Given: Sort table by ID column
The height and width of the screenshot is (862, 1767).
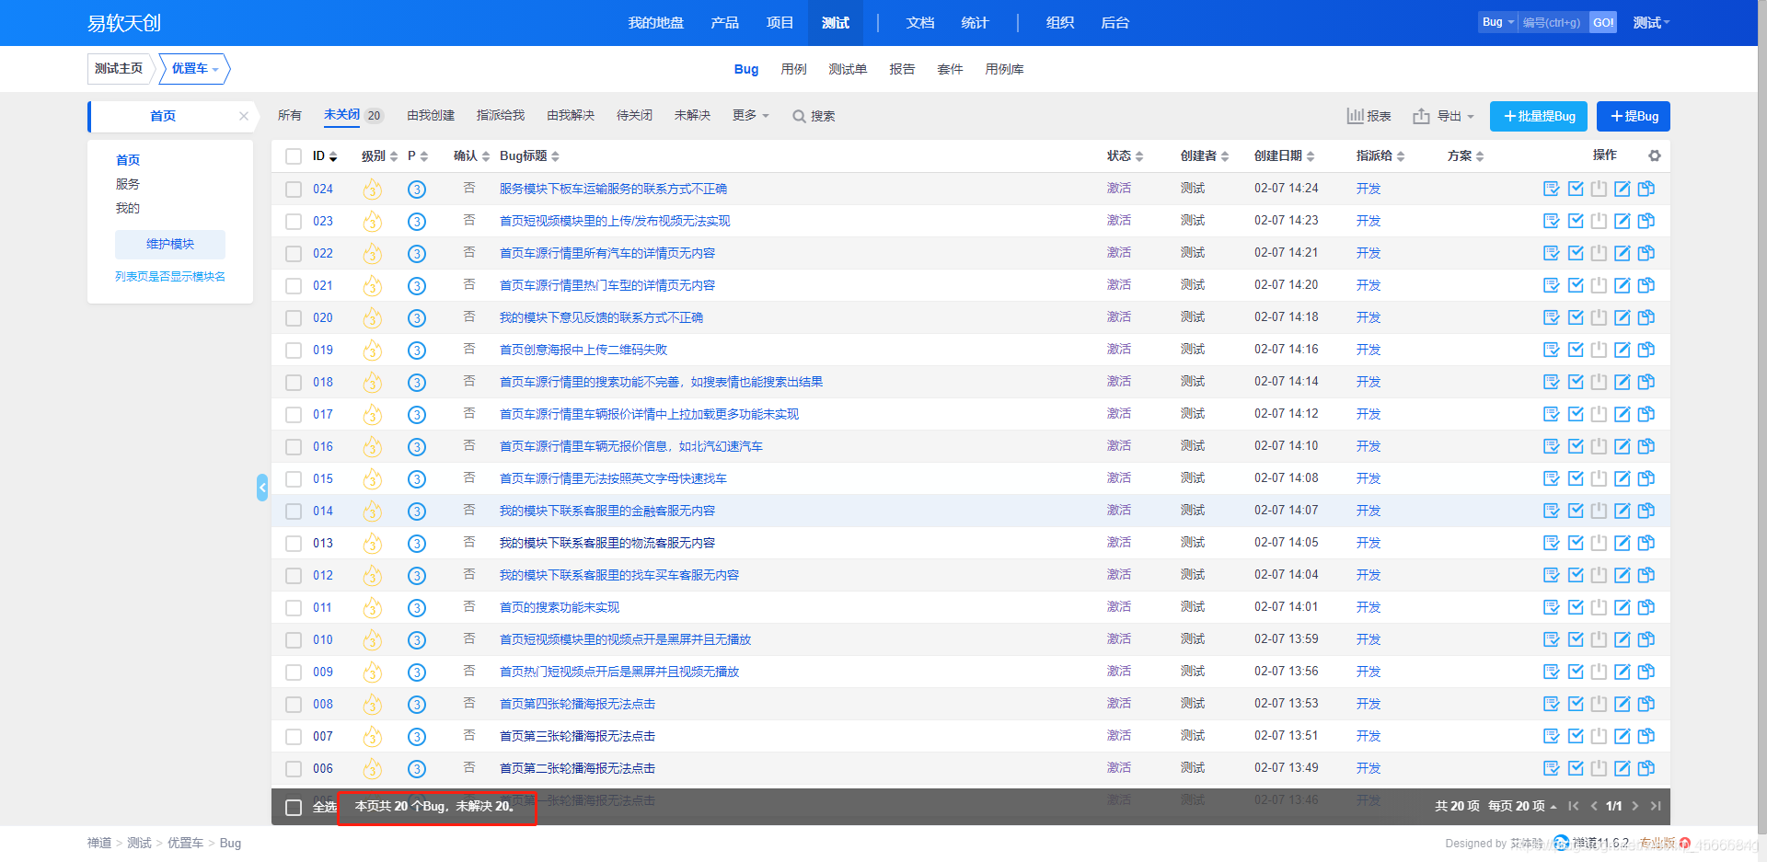Looking at the screenshot, I should [325, 156].
